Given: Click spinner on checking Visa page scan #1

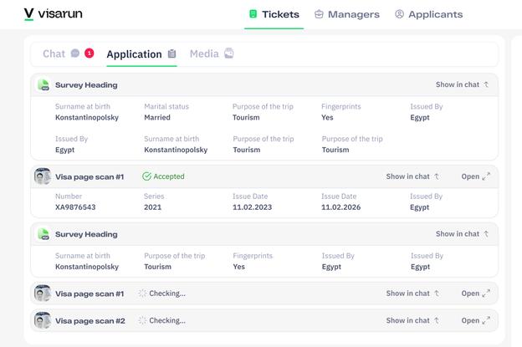Looking at the screenshot, I should [142, 293].
